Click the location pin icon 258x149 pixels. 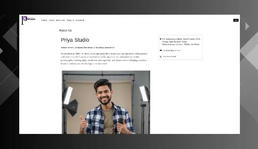point(161,39)
